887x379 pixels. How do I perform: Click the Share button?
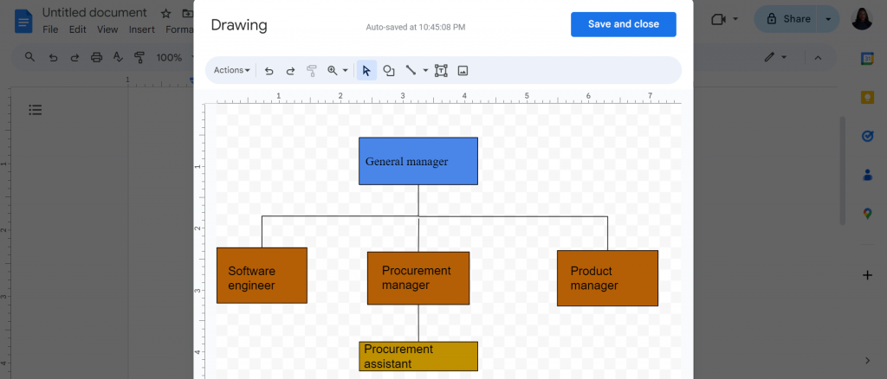tap(790, 19)
